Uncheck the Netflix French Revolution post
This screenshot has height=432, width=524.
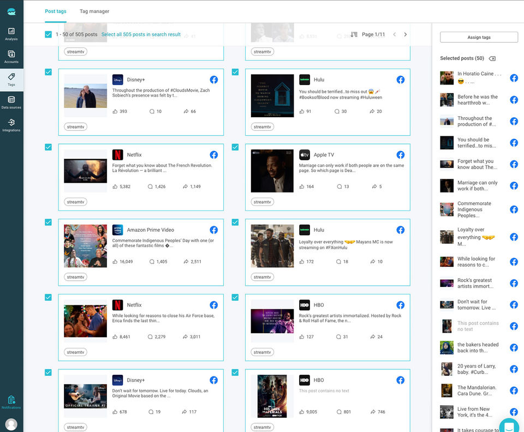tap(48, 147)
